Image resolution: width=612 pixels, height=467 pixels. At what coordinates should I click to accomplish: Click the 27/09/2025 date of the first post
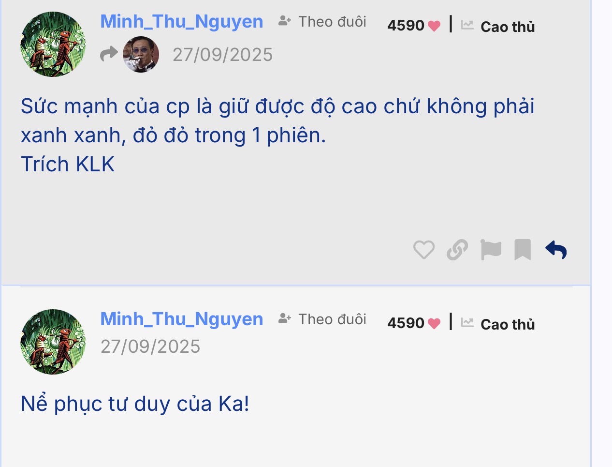[x=223, y=55]
